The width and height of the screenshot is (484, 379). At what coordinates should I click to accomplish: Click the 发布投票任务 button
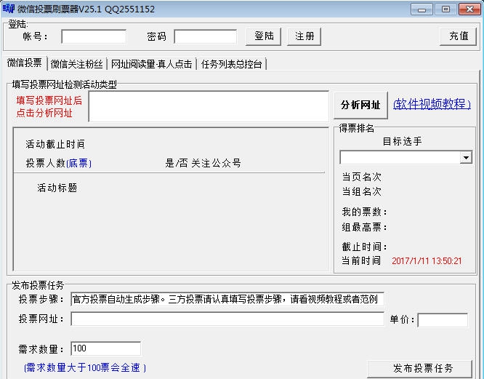[x=420, y=368]
